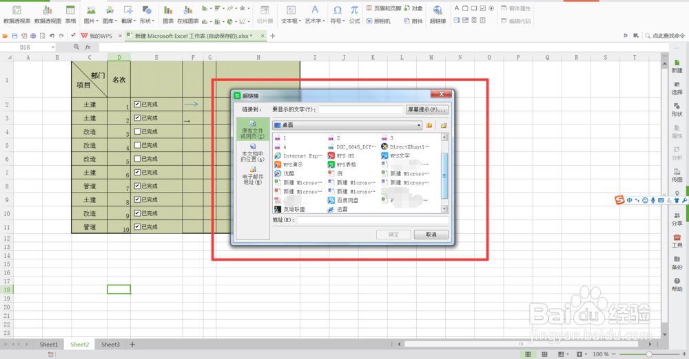
Task: Click the fx insert function icon
Action: point(88,47)
